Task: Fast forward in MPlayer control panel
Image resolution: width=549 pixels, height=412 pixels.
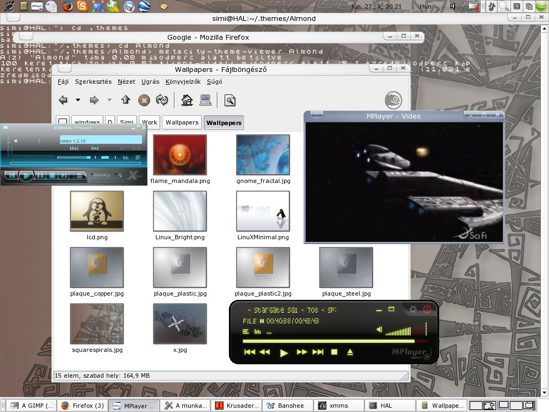Action: 302,352
